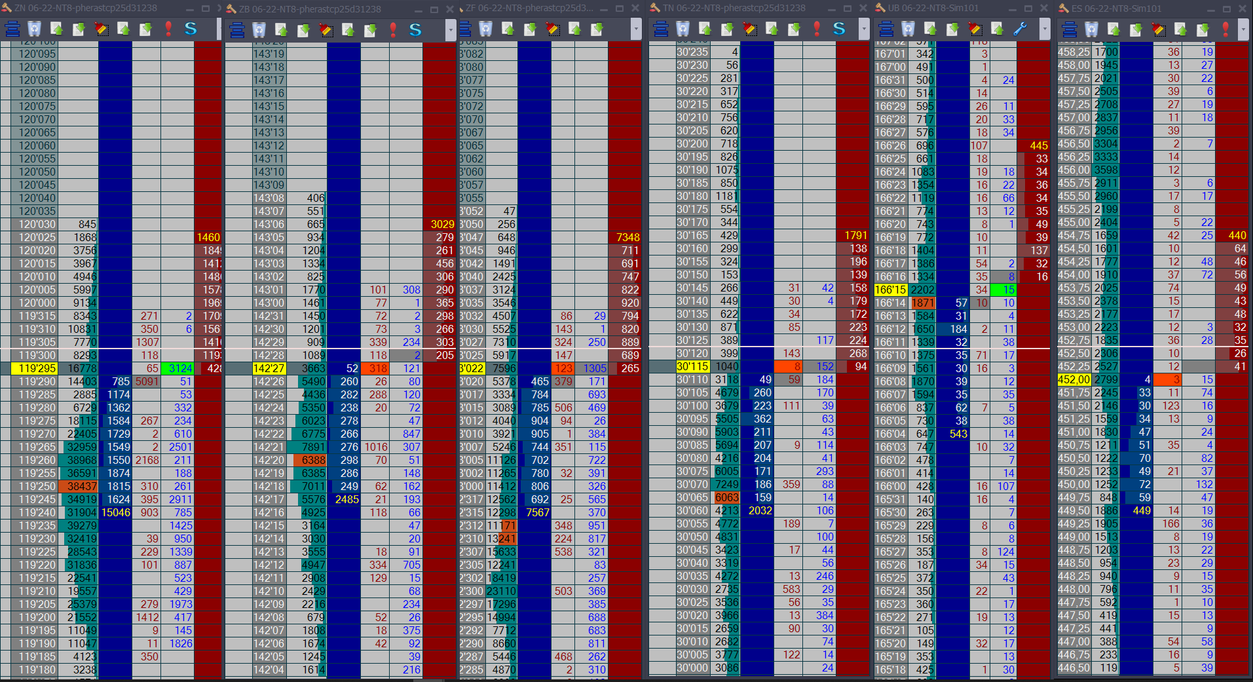Expand the TN toolbar overflow arrow
Viewport: 1253px width, 682px height.
[864, 29]
